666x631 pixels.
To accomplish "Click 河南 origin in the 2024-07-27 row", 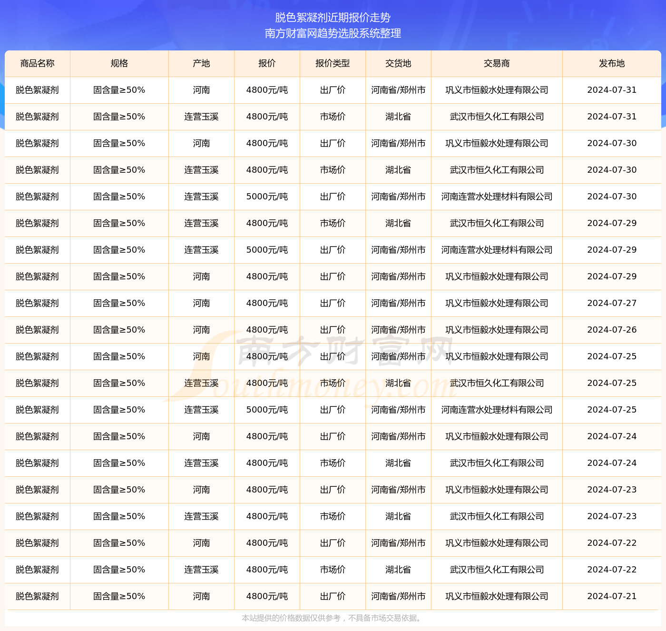I will coord(202,303).
